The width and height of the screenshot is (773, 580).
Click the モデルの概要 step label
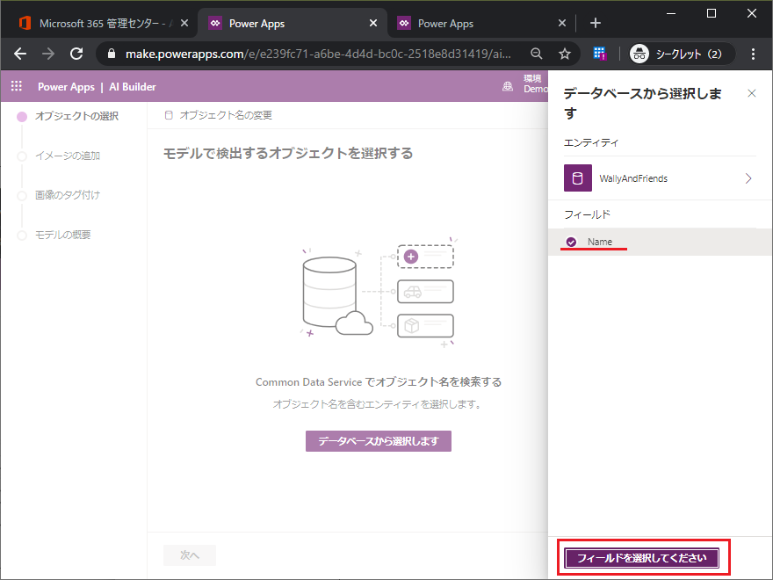62,235
